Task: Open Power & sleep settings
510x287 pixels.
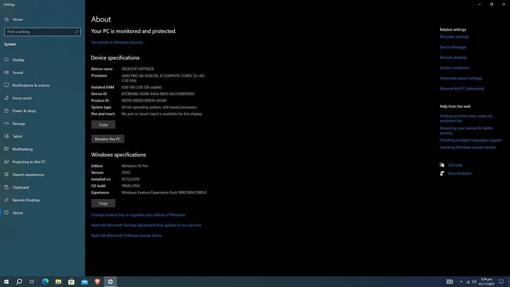Action: pos(24,111)
